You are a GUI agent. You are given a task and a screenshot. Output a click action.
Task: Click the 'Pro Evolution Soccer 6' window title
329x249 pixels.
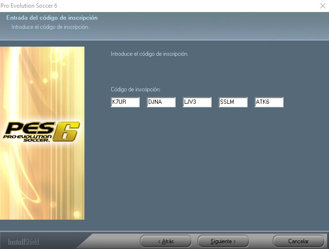pyautogui.click(x=29, y=6)
